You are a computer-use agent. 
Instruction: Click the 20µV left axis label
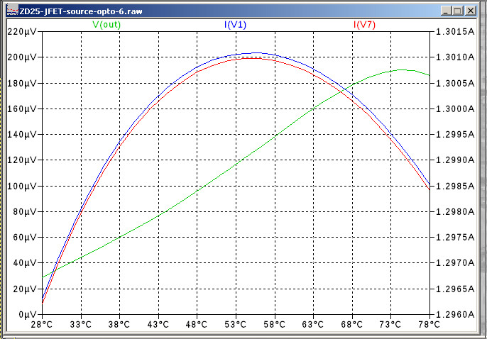click(25, 289)
